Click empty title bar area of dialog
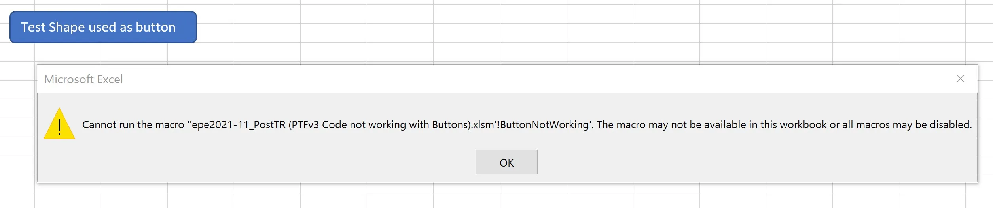 (514, 79)
